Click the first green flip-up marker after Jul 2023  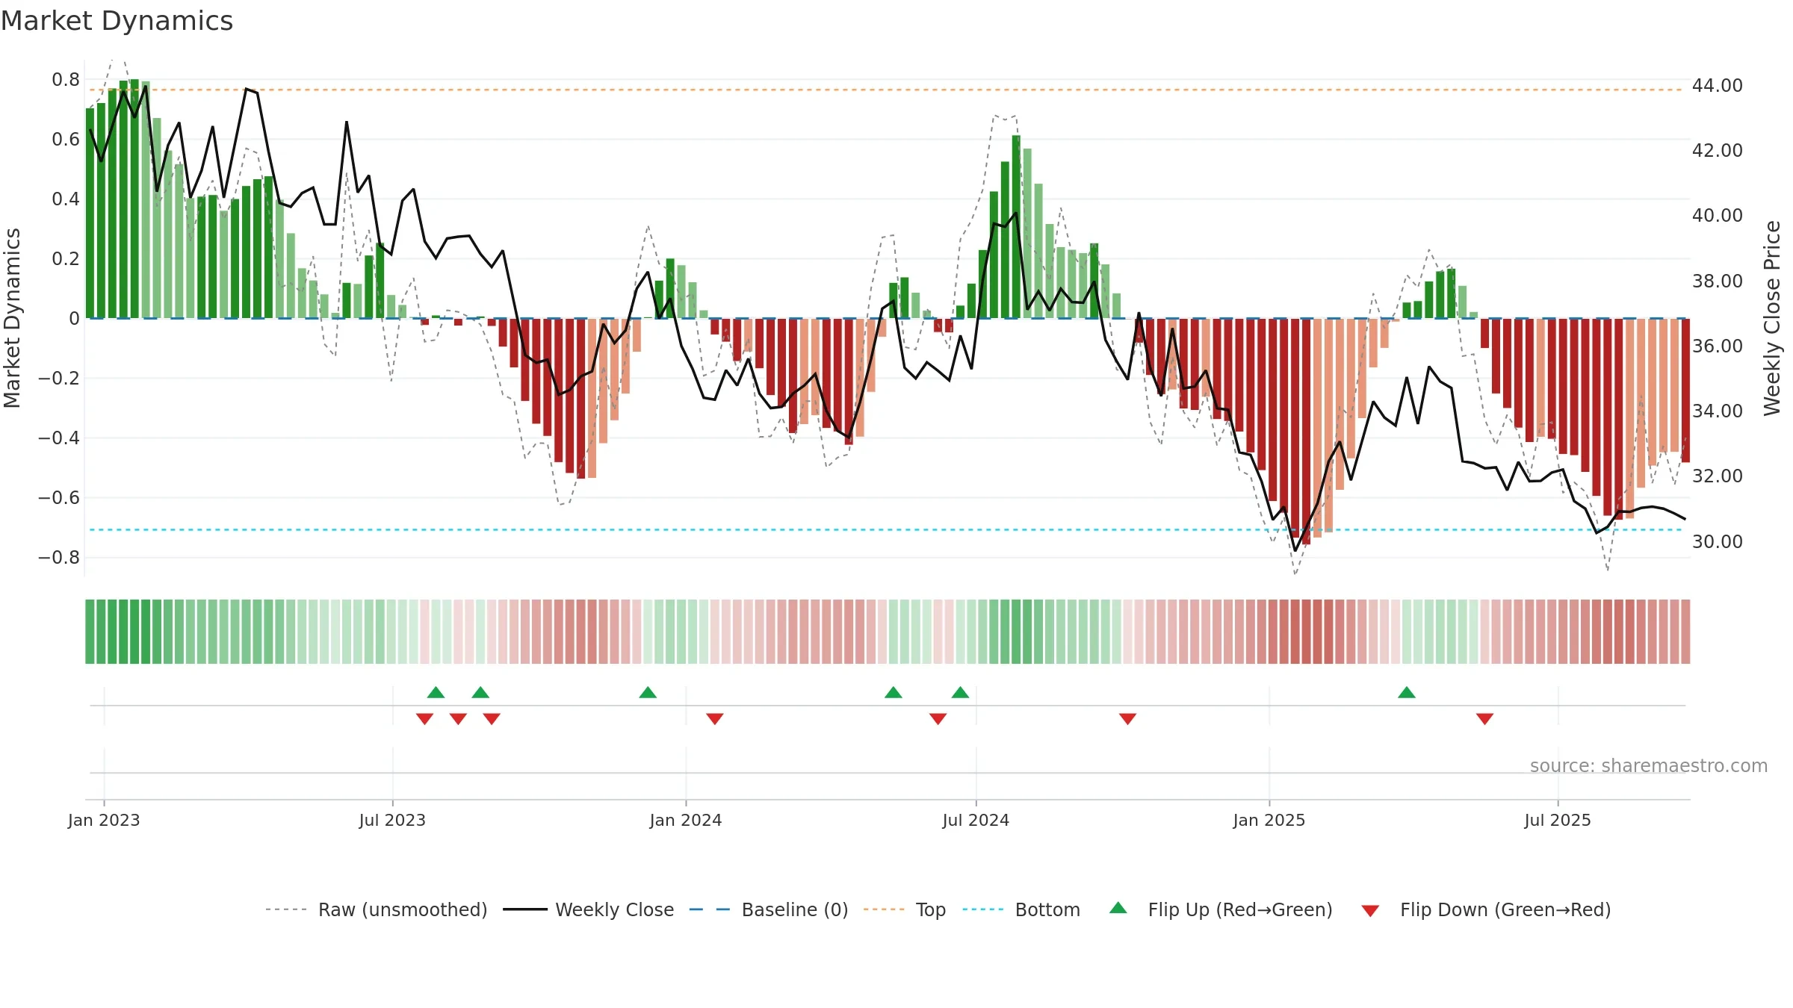point(436,692)
